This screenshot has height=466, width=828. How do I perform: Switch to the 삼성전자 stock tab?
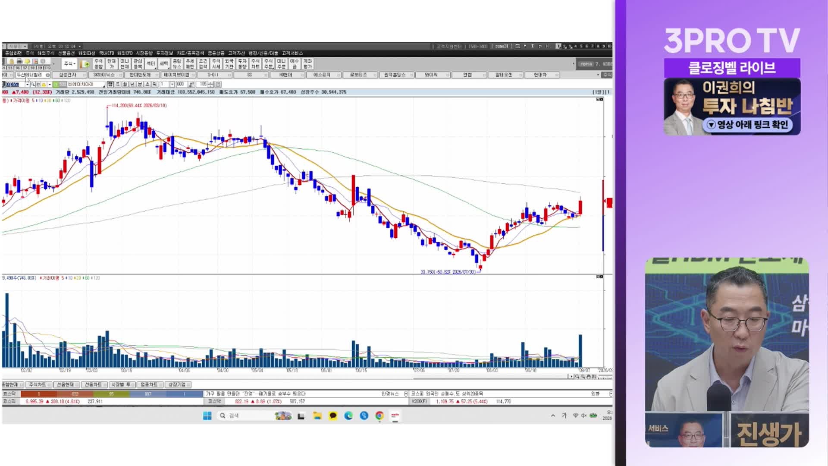point(68,75)
